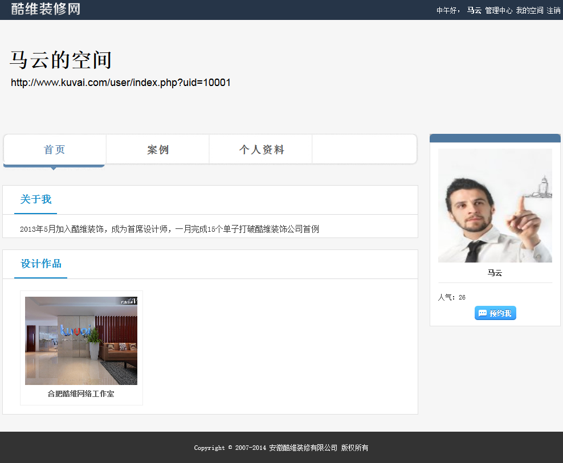This screenshot has width=563, height=463.
Task: Click the 合肥酷维网络工作室 caption link
Action: pyautogui.click(x=81, y=394)
